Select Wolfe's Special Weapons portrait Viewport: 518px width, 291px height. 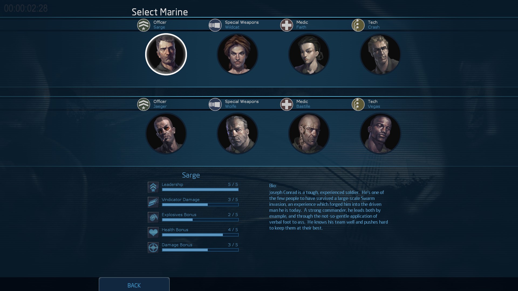point(237,133)
